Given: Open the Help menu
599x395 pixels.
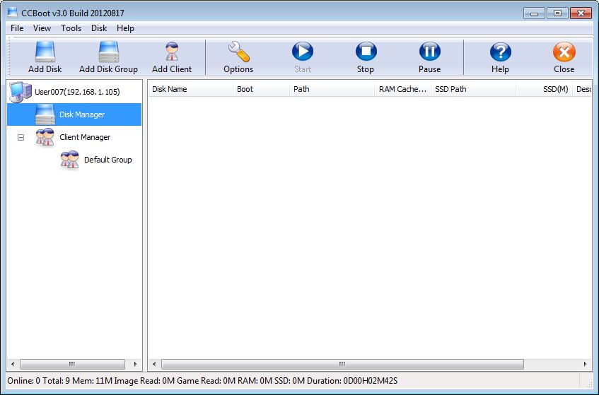Looking at the screenshot, I should point(125,28).
